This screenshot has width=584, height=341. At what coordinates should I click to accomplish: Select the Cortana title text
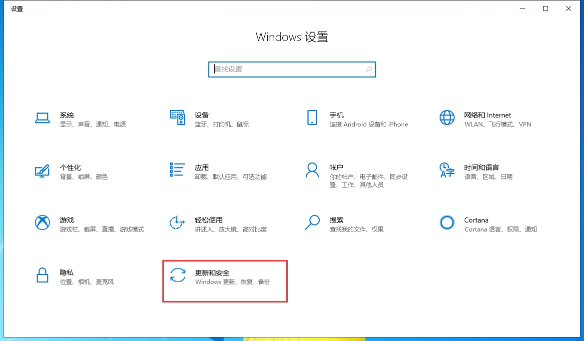pos(477,220)
